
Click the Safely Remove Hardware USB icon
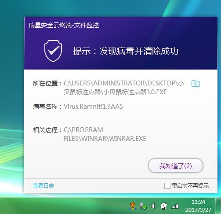(x=143, y=206)
